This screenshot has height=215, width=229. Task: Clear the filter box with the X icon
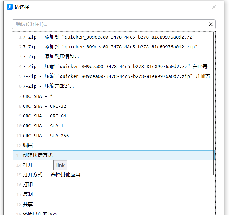[x=210, y=24]
